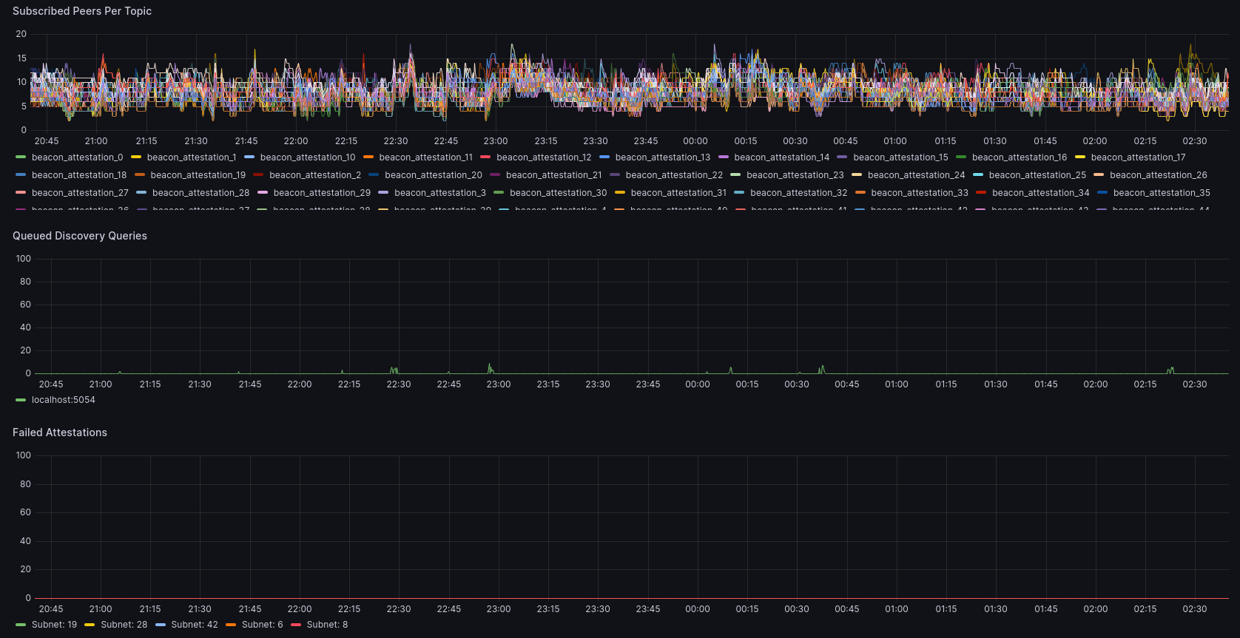Select the beacon_attestation_2 legend label
The height and width of the screenshot is (638, 1240).
315,175
